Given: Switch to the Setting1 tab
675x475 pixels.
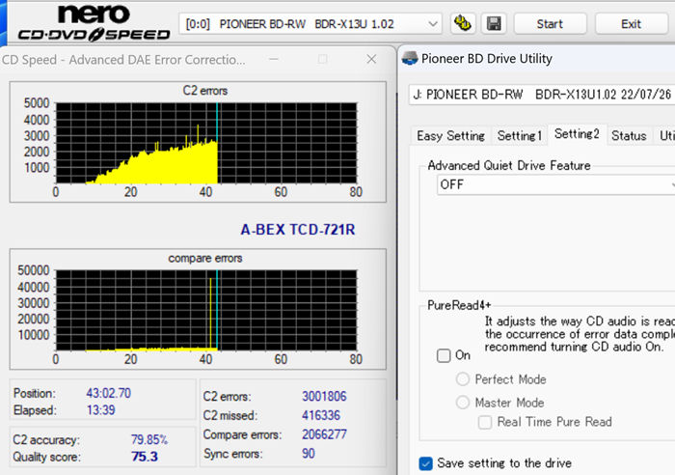Looking at the screenshot, I should click(520, 136).
